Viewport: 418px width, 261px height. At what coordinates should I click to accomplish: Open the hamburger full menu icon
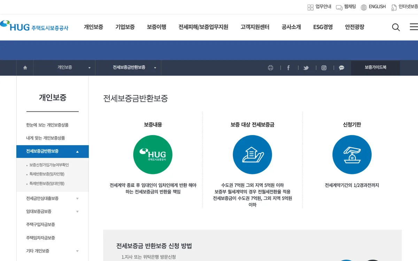pos(414,27)
